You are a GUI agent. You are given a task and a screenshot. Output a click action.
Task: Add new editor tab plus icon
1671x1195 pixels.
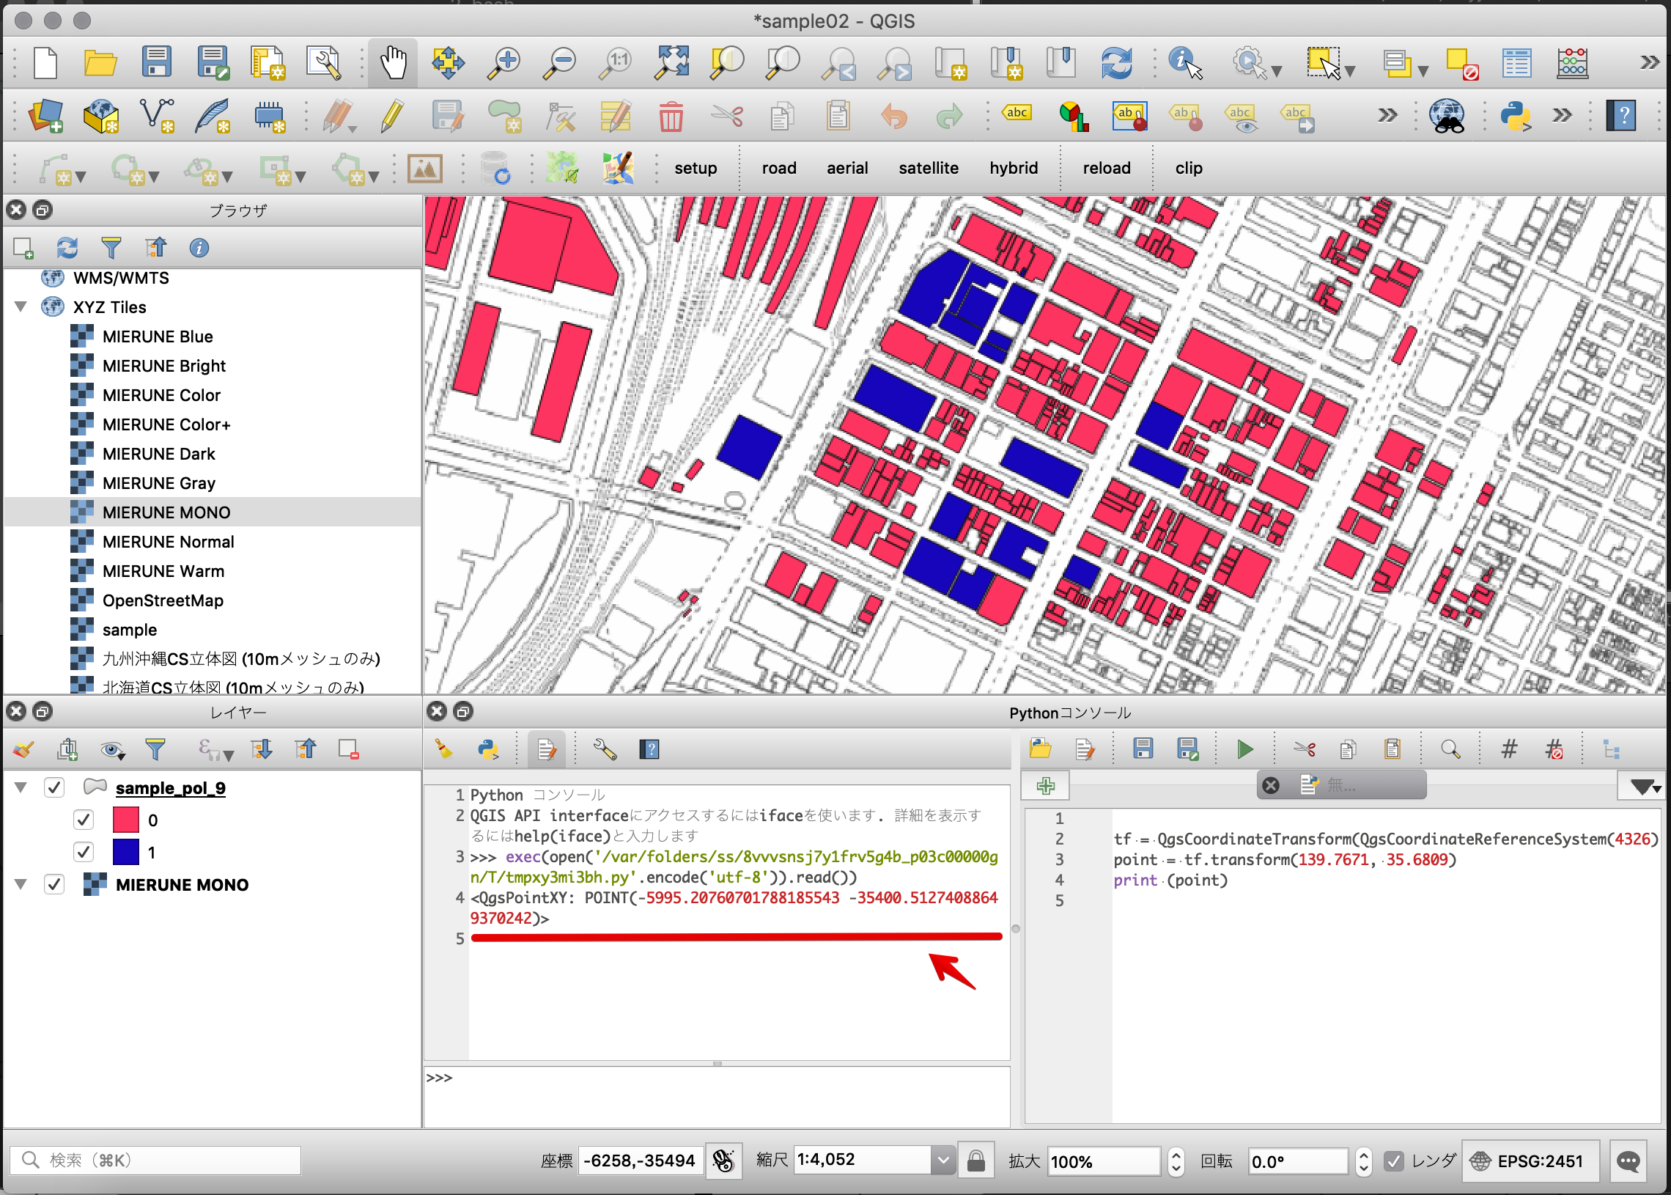tap(1045, 786)
